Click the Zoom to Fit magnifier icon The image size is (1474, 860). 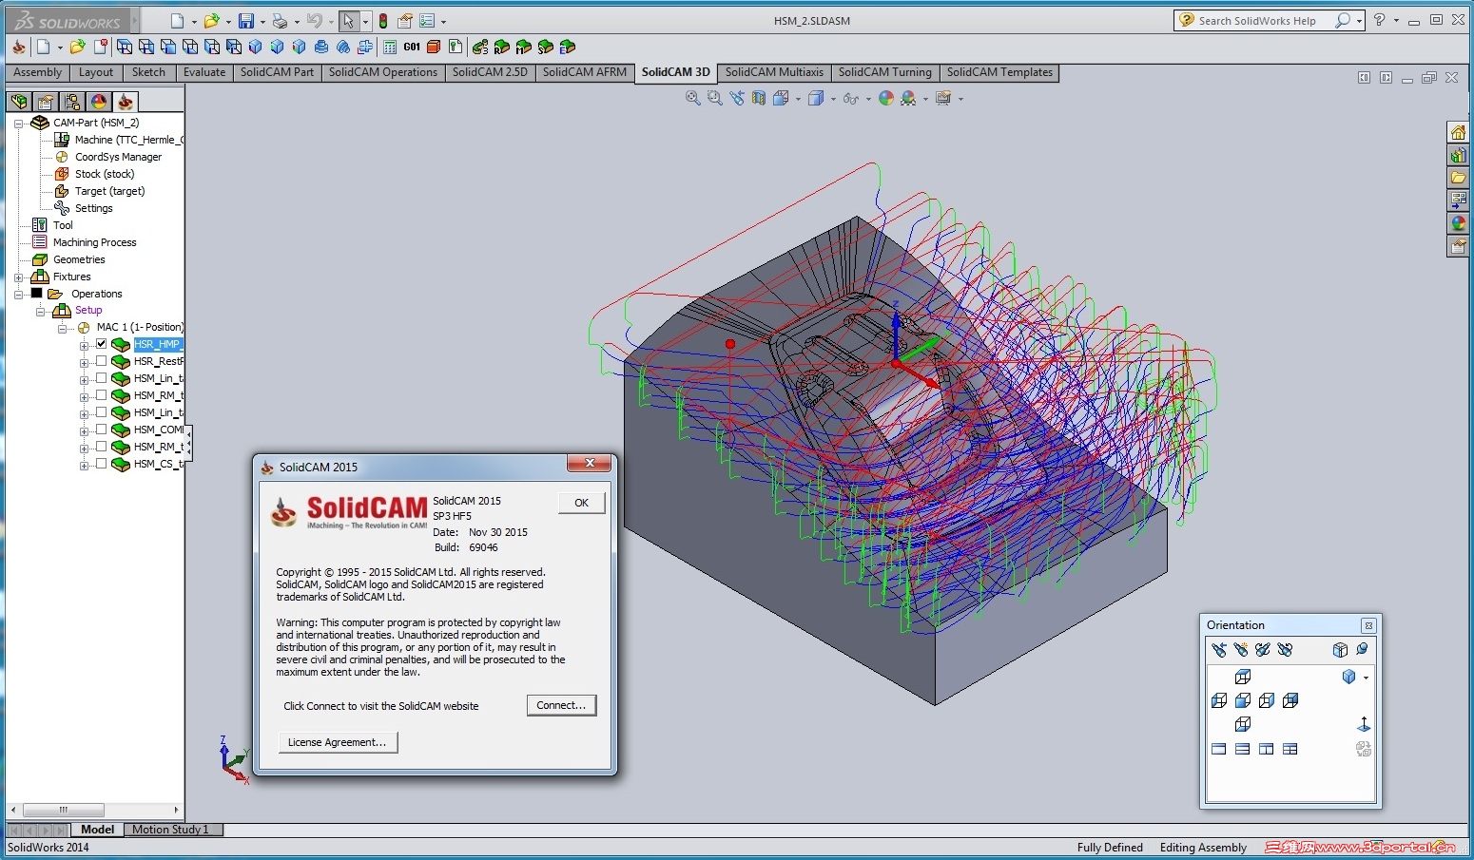693,98
